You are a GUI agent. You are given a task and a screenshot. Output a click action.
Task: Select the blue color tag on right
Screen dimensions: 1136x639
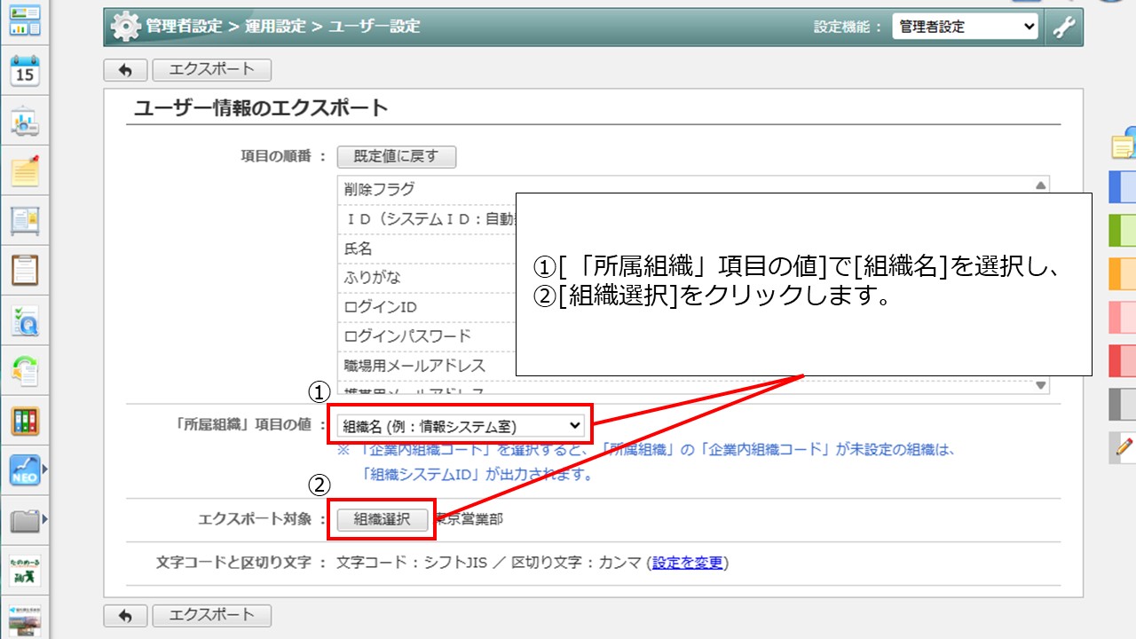[x=1123, y=187]
